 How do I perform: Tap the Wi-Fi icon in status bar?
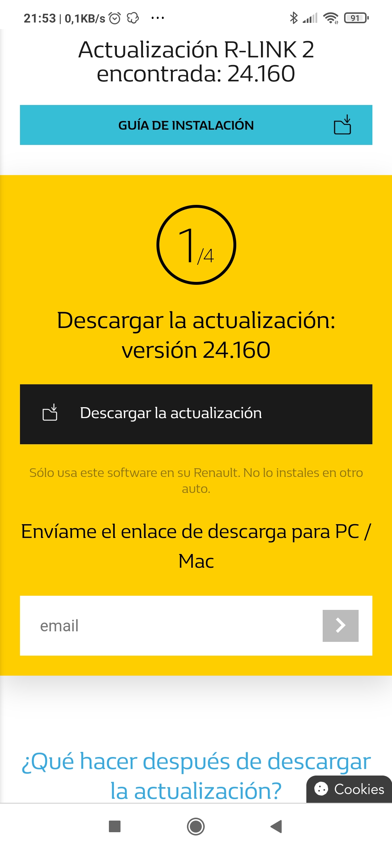tap(331, 18)
